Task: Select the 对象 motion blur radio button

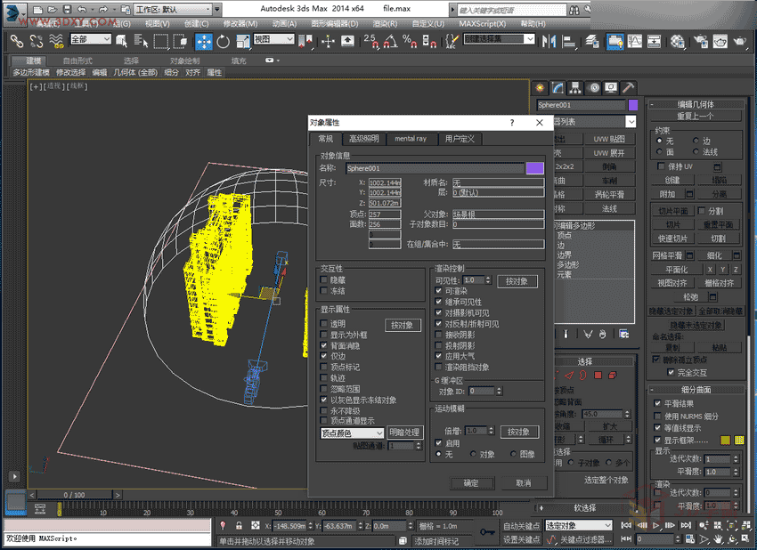Action: pyautogui.click(x=474, y=454)
